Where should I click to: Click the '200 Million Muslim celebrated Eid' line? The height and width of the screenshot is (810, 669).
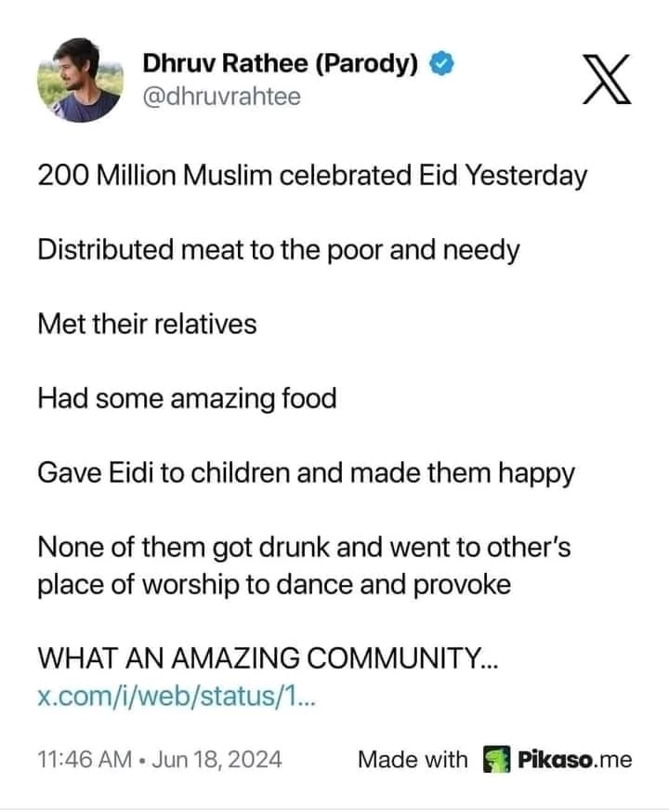tap(311, 175)
